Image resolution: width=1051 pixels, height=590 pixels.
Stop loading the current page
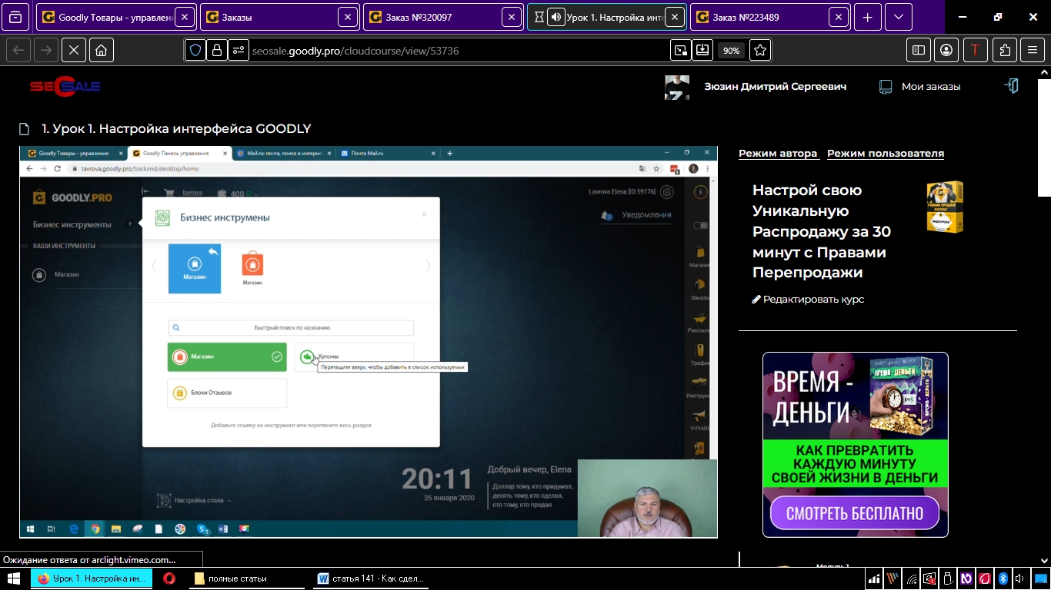(x=73, y=51)
